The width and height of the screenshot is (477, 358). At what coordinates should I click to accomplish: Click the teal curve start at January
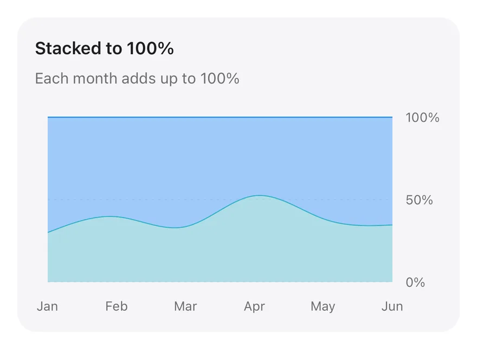pos(49,232)
